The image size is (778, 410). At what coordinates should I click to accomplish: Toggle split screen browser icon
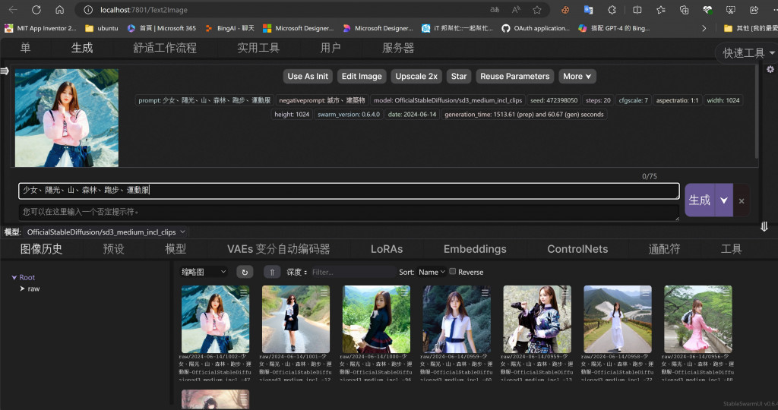pyautogui.click(x=637, y=10)
